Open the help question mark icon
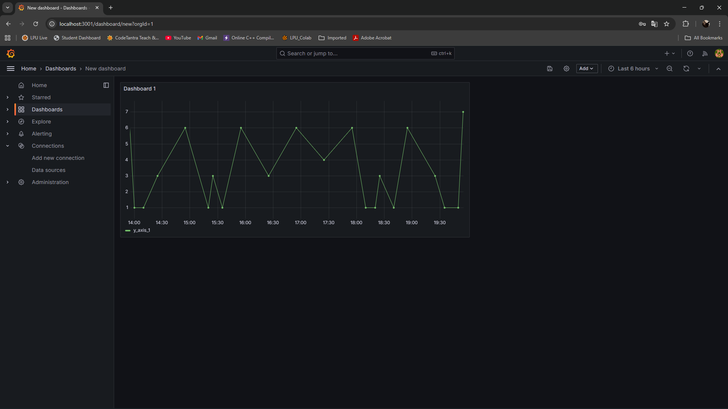The height and width of the screenshot is (409, 728). tap(690, 53)
